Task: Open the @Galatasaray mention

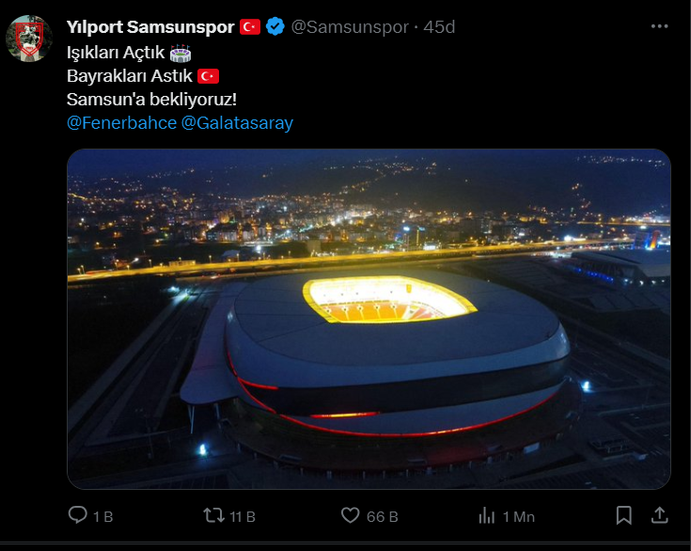Action: [x=237, y=123]
